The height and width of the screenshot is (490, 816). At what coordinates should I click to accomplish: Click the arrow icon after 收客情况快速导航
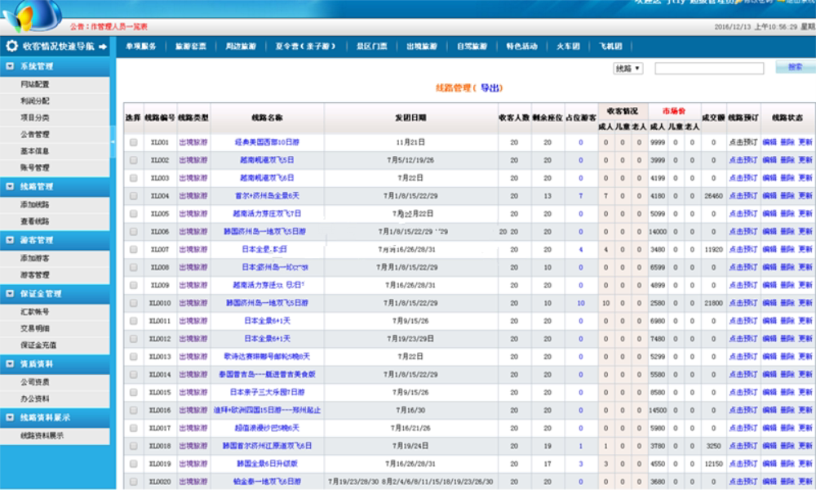(x=103, y=47)
